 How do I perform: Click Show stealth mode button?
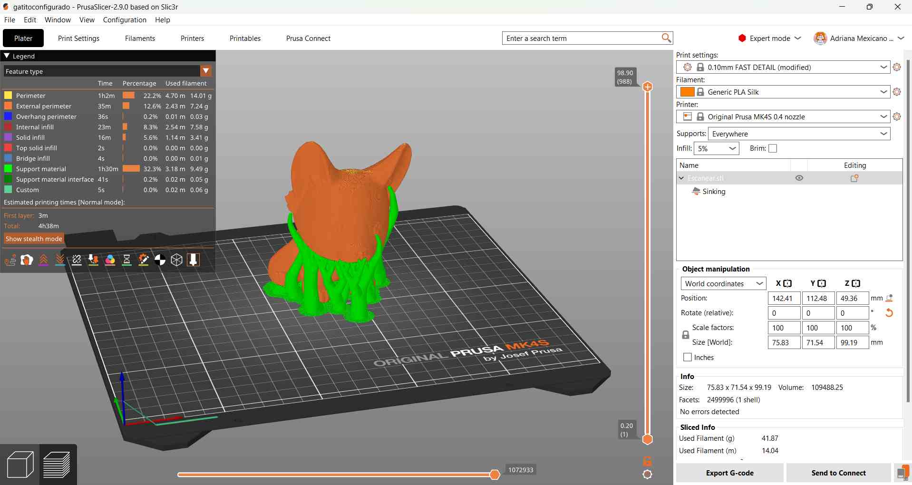[34, 239]
